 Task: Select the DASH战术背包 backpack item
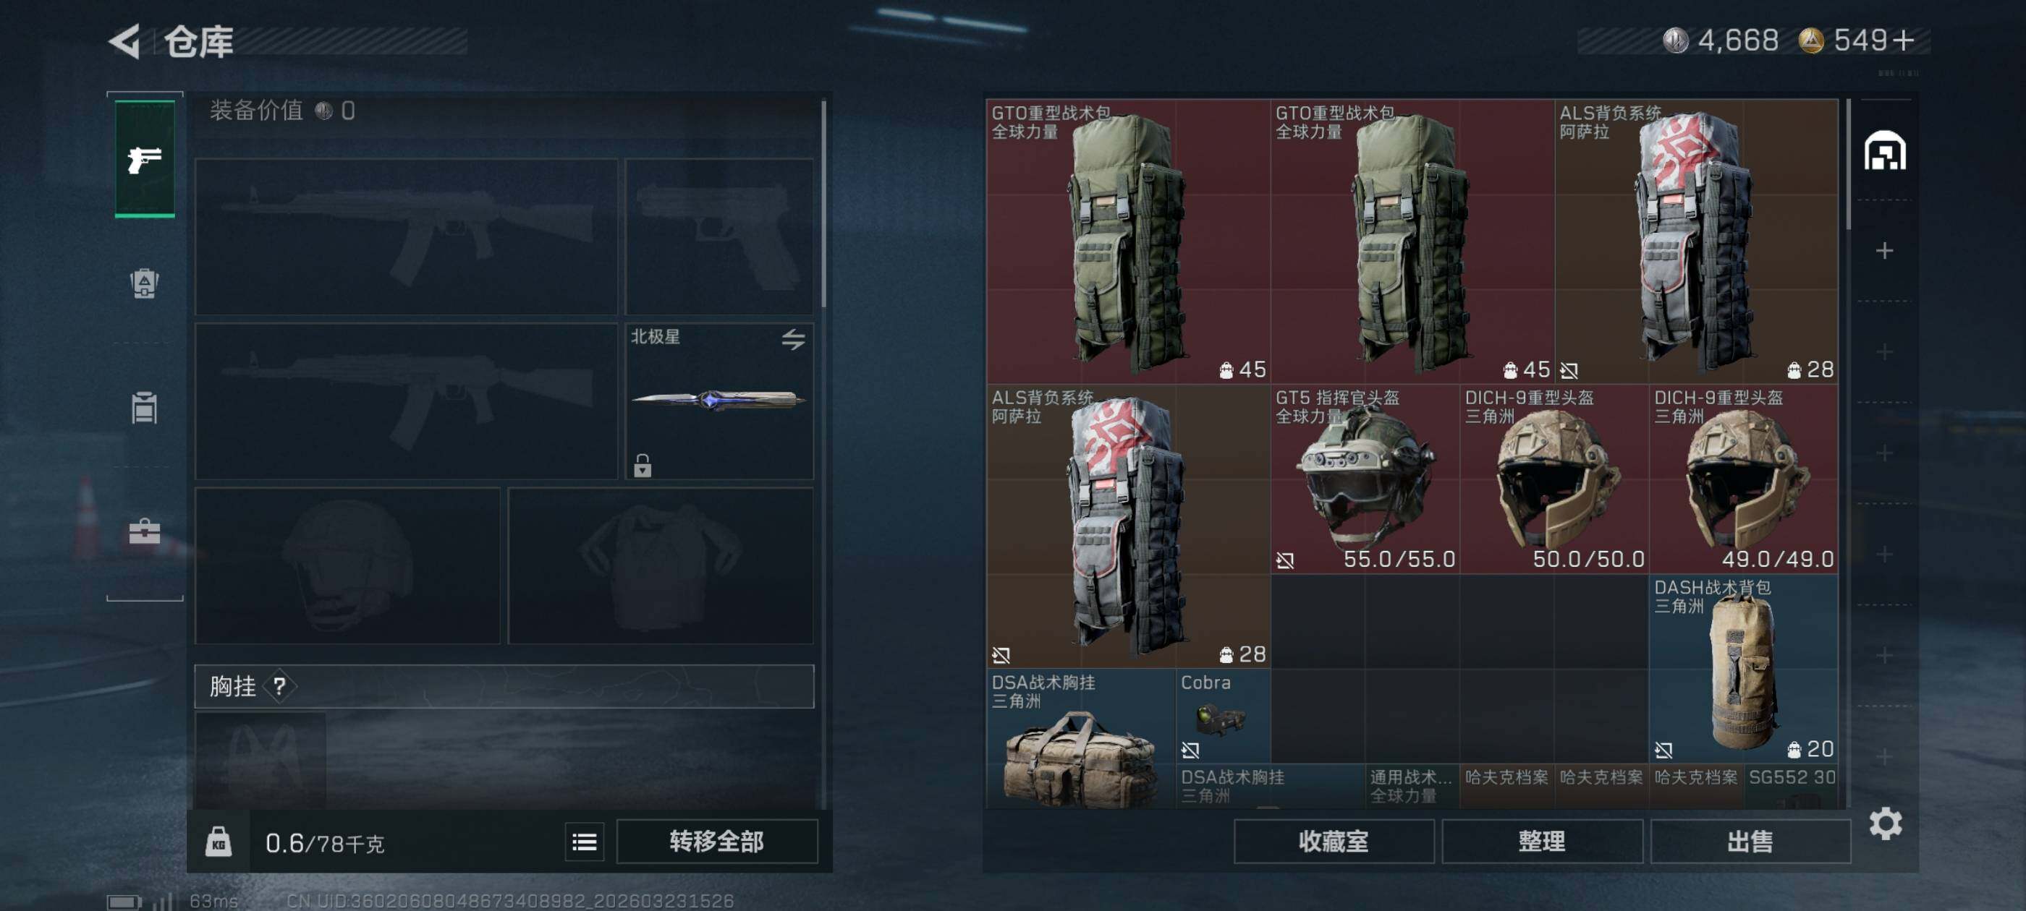click(1744, 669)
